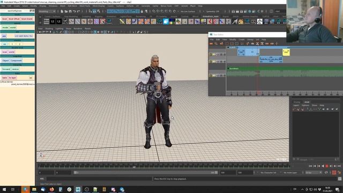Open animation preferences icon beside auto key

point(339,173)
